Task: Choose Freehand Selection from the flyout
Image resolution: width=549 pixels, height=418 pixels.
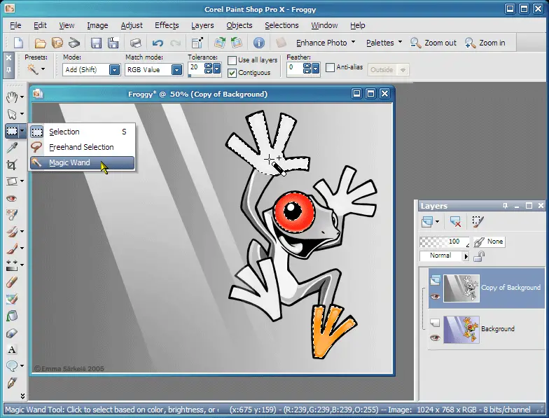Action: (x=81, y=147)
